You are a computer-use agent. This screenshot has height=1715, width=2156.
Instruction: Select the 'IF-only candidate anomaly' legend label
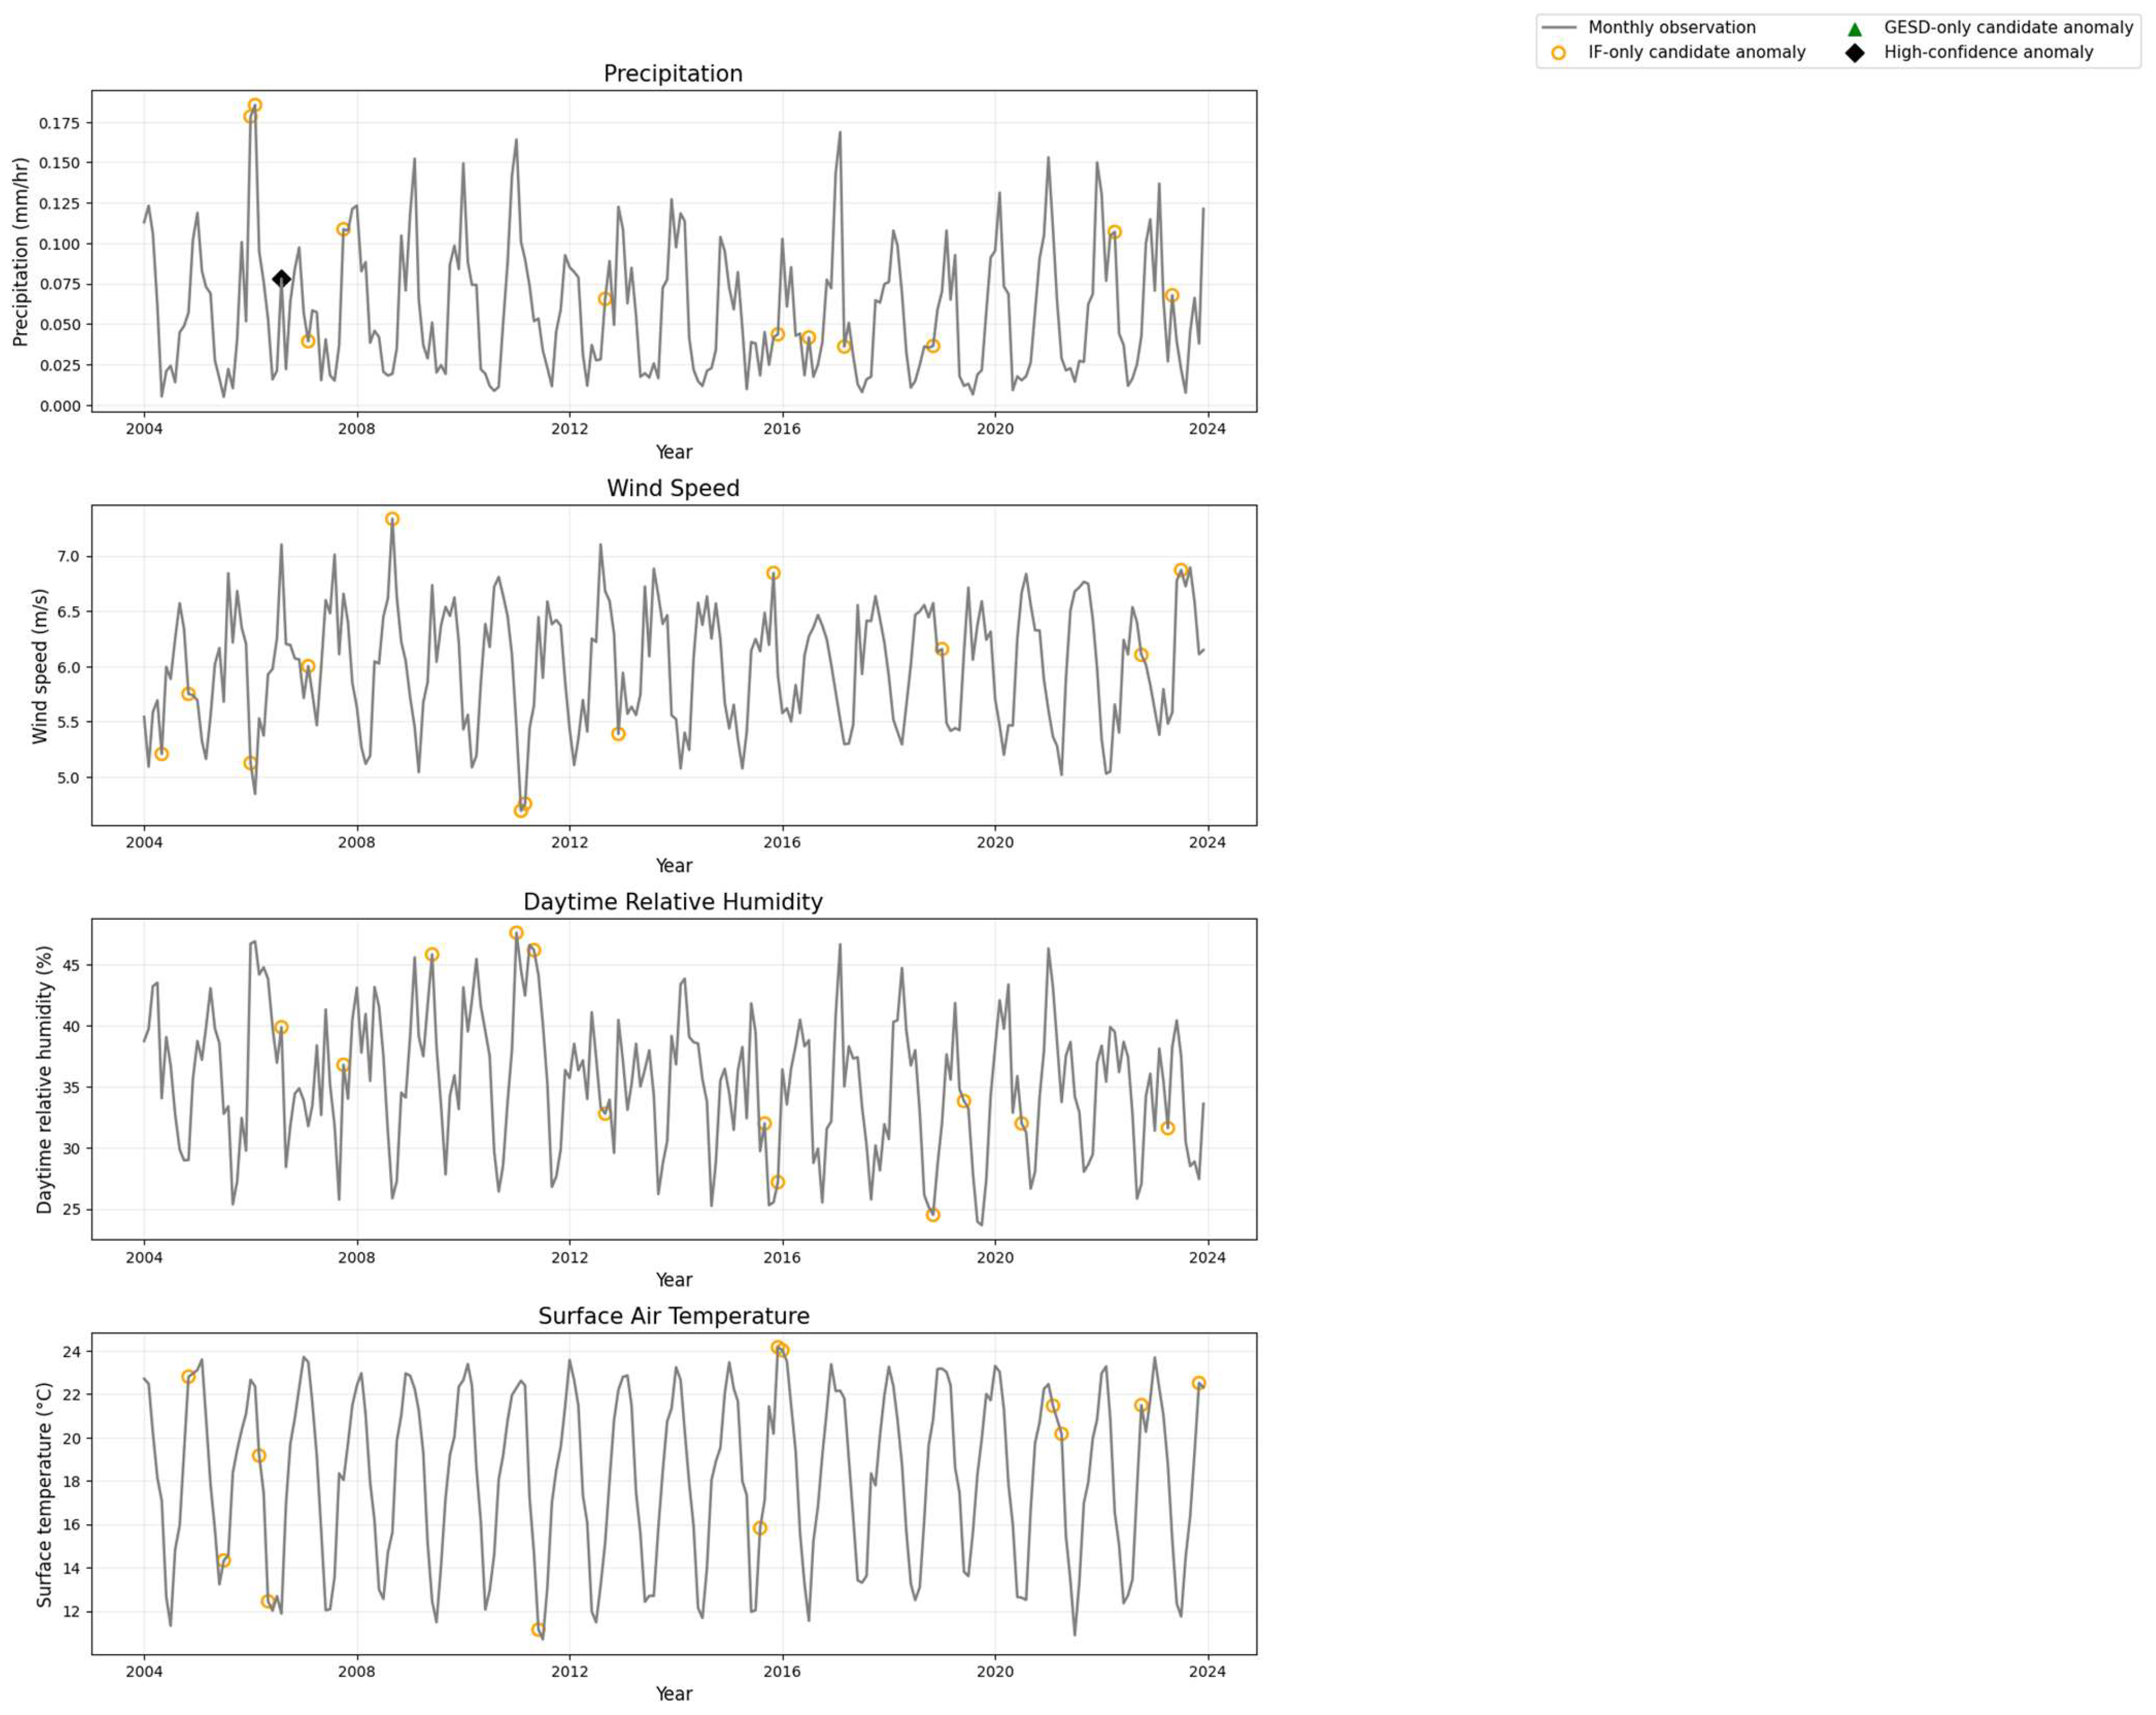coord(1697,53)
